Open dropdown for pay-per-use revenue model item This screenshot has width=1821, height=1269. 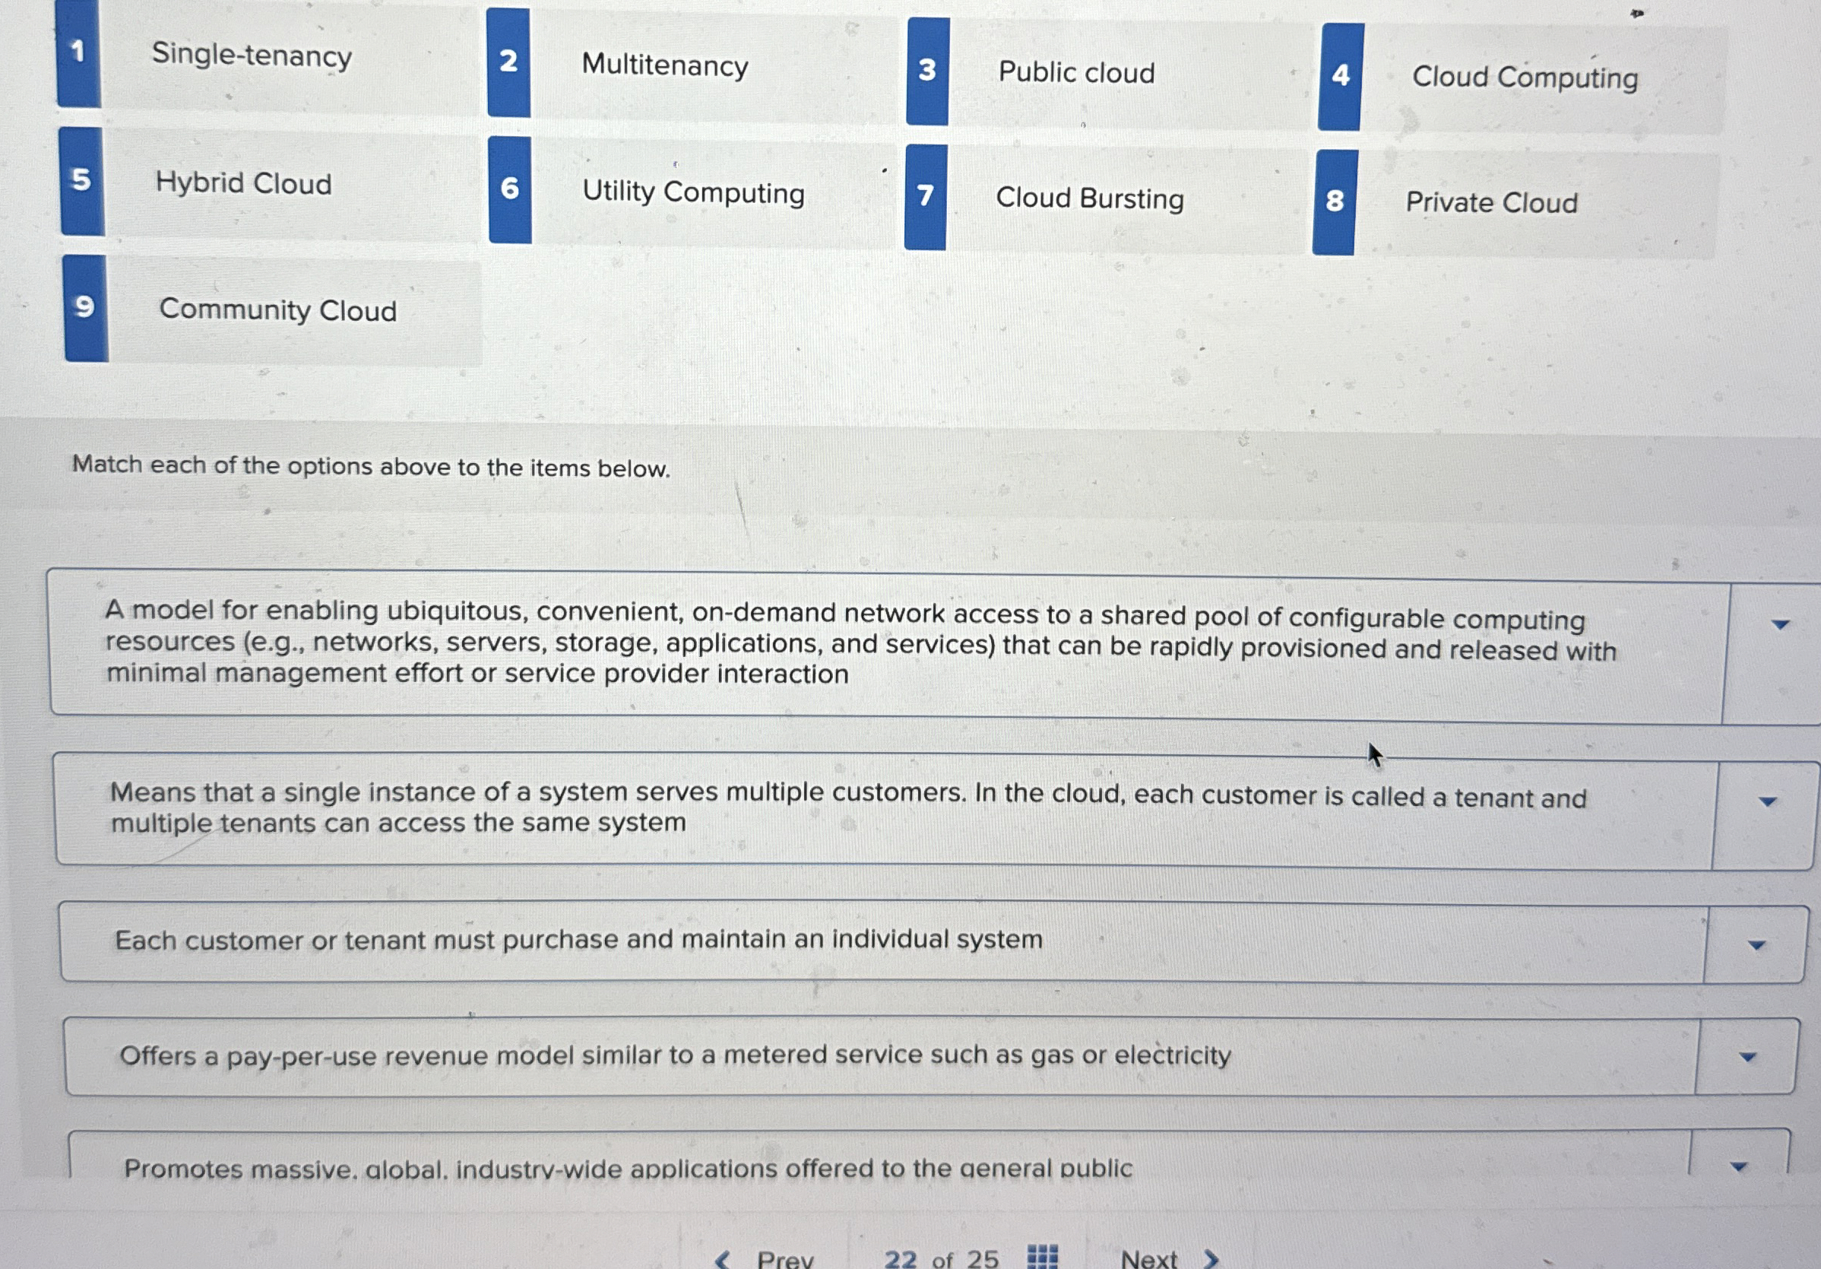tap(1747, 1057)
